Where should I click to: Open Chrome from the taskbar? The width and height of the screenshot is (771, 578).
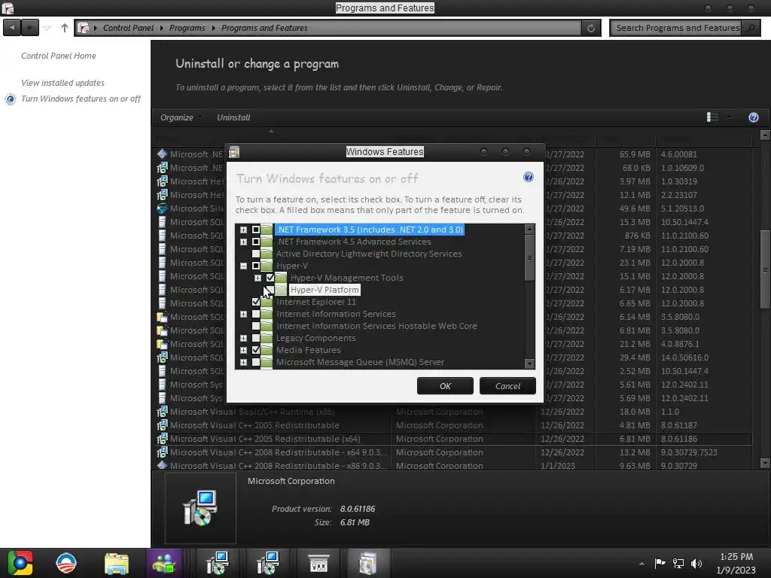19,563
